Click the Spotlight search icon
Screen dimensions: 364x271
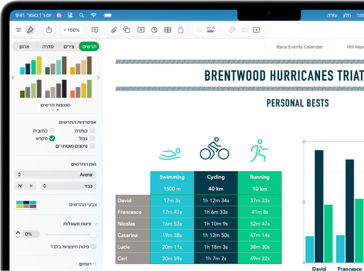point(81,15)
